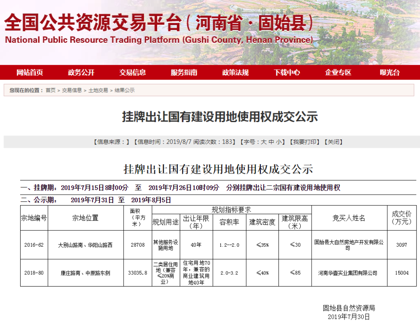Click location cell 康庄路南、中原路东侧

tap(85, 273)
